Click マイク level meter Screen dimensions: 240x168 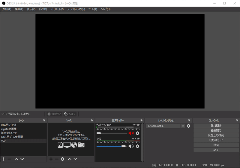(x=118, y=141)
